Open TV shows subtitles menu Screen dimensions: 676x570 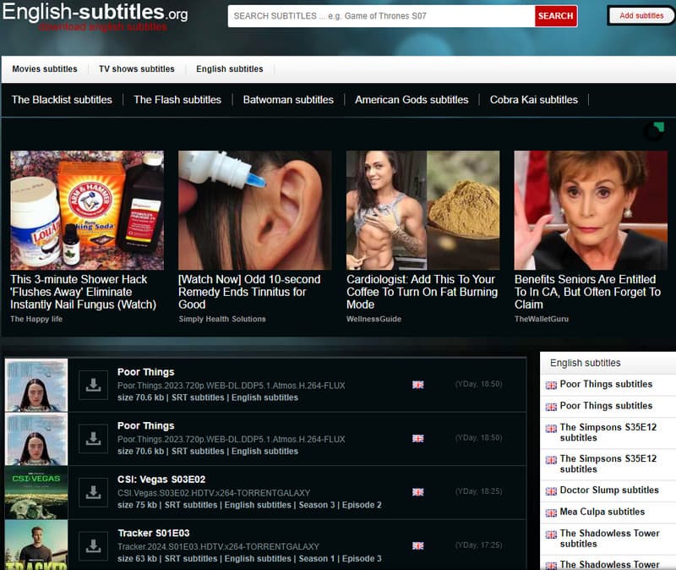click(137, 69)
